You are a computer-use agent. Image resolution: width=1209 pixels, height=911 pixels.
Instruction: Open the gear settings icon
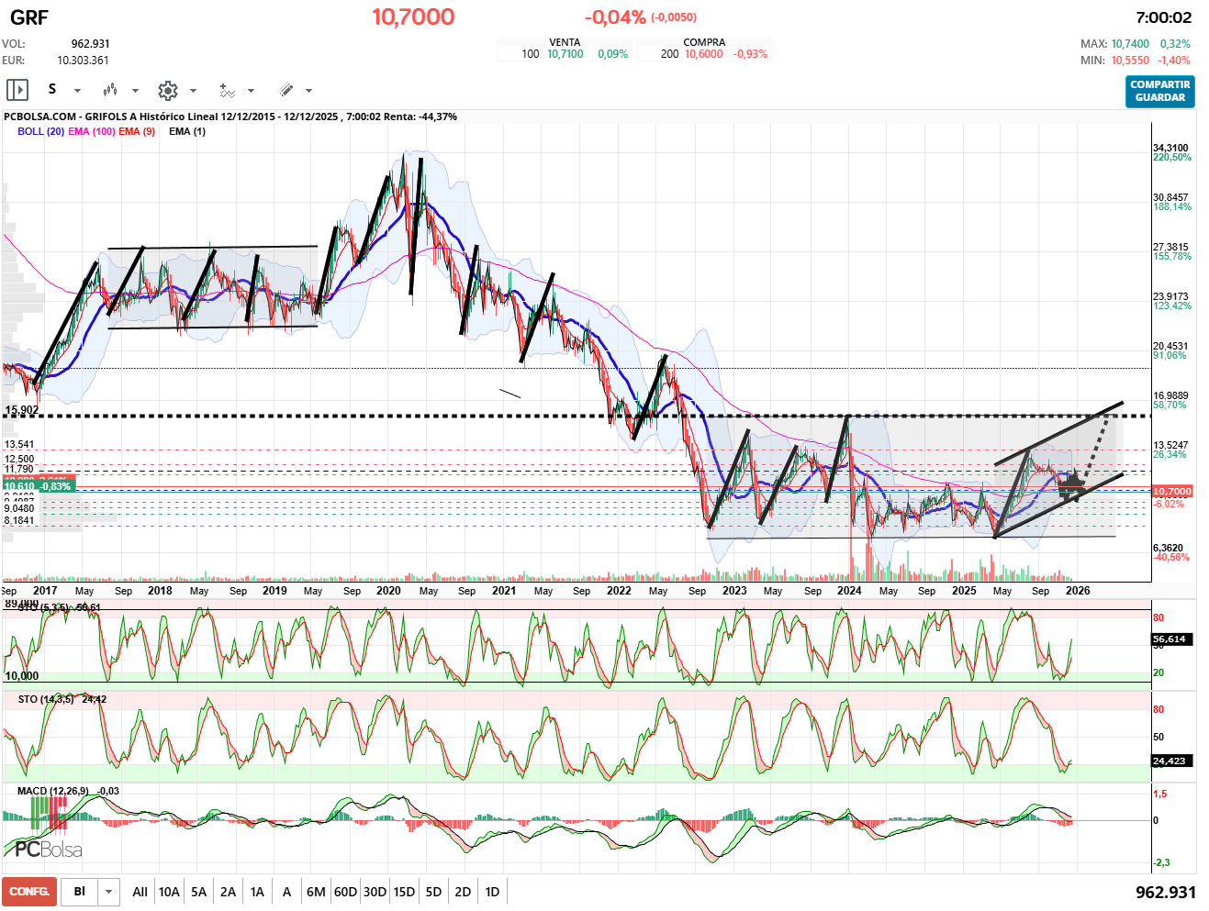tap(167, 90)
